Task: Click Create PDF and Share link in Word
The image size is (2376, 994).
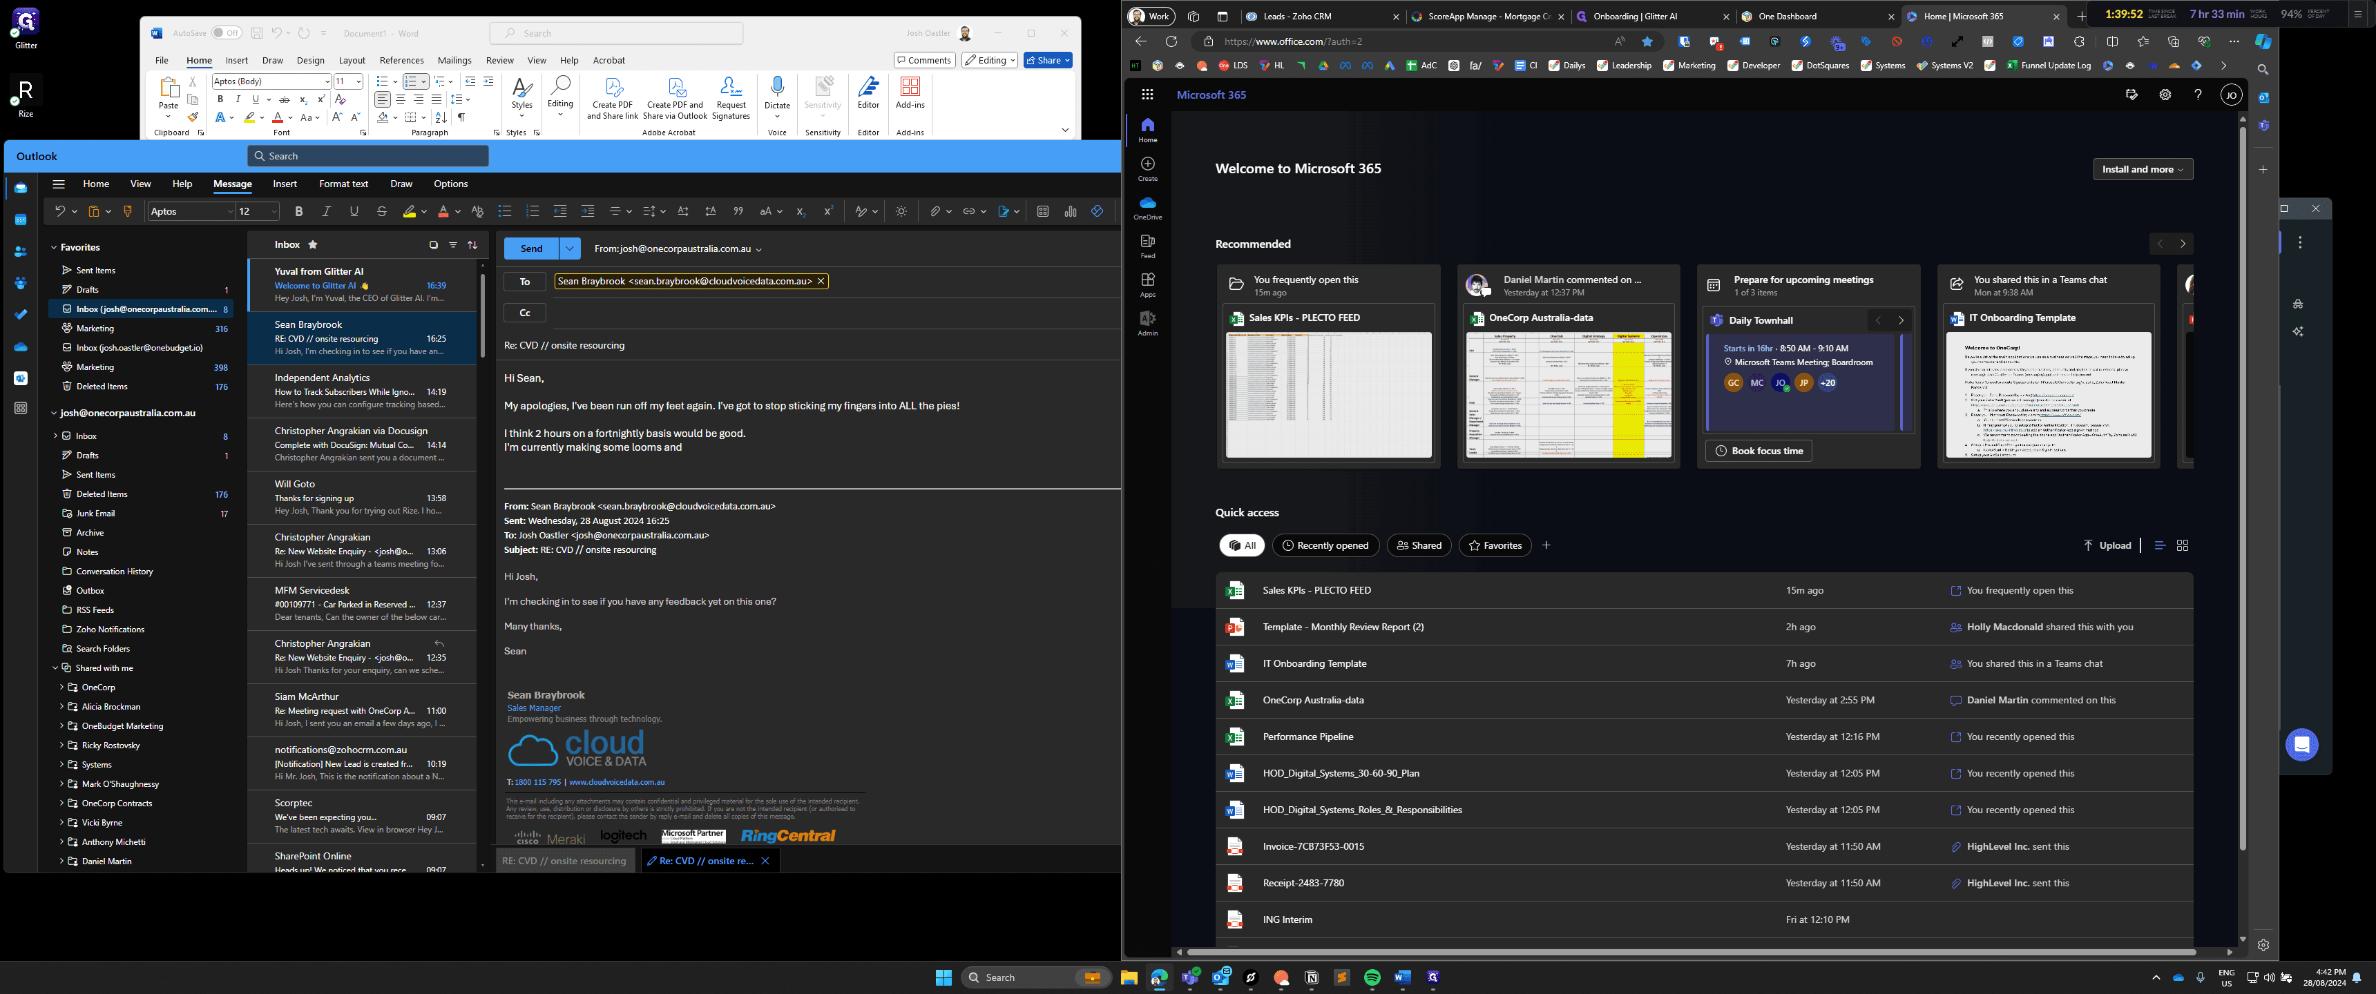Action: (613, 98)
